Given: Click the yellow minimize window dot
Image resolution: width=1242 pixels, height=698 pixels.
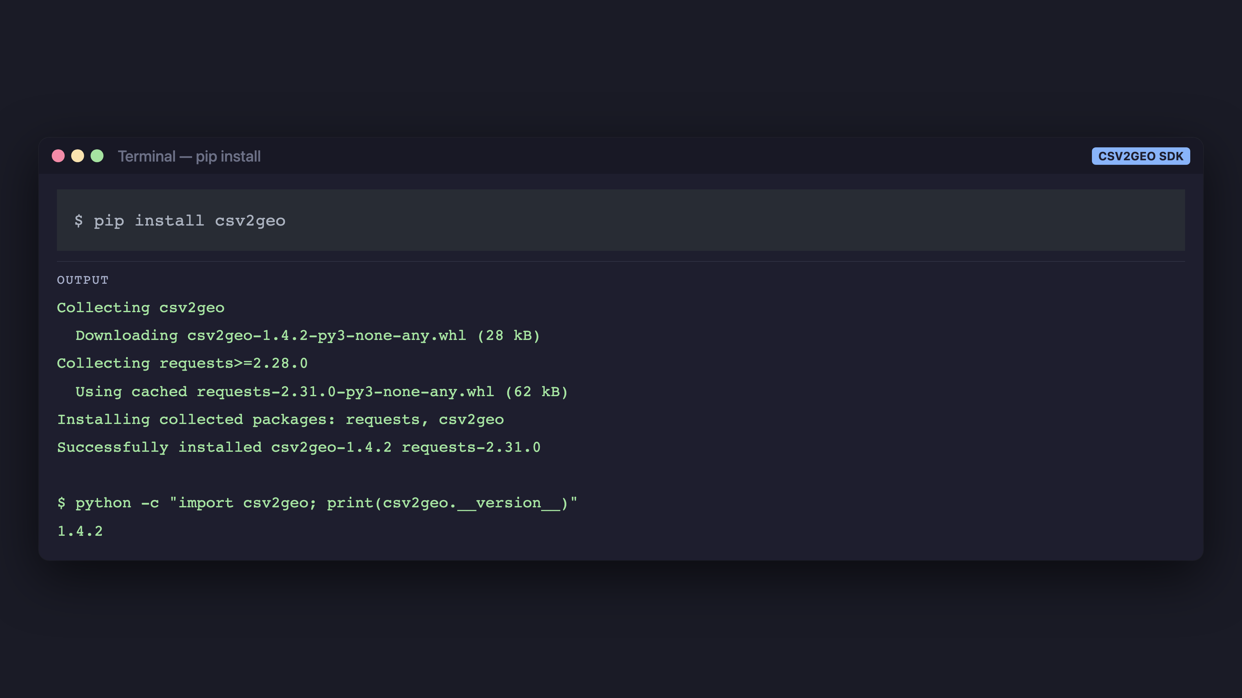Looking at the screenshot, I should point(78,156).
